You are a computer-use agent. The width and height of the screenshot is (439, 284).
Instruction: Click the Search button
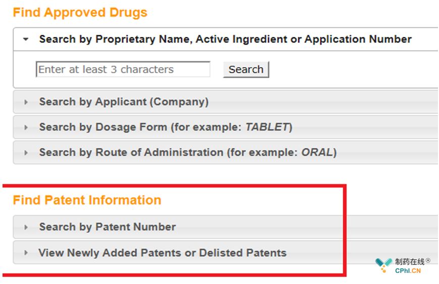point(246,70)
